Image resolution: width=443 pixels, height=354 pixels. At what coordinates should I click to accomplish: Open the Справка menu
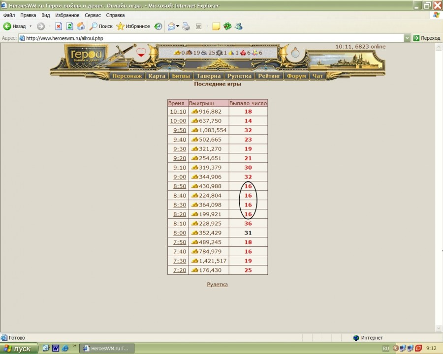point(115,15)
